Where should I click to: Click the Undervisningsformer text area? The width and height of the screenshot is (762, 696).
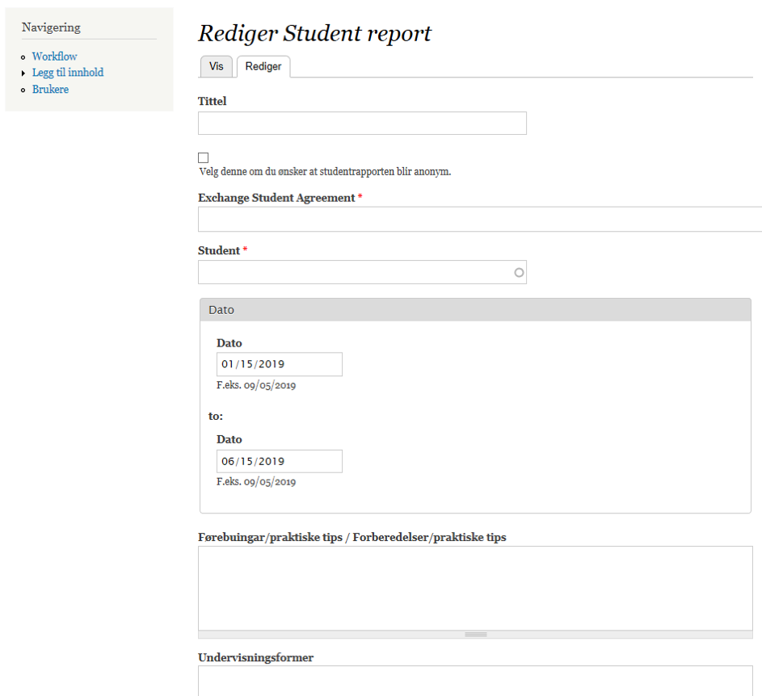pyautogui.click(x=475, y=681)
